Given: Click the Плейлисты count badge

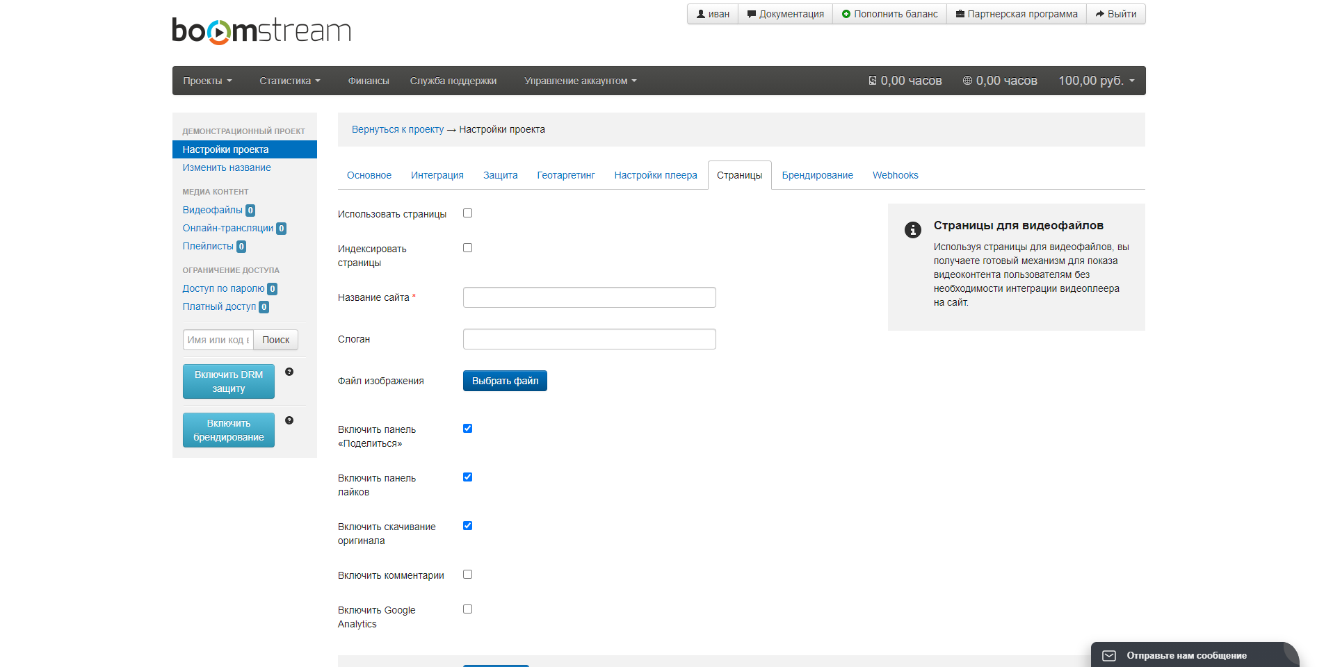Looking at the screenshot, I should 241,247.
